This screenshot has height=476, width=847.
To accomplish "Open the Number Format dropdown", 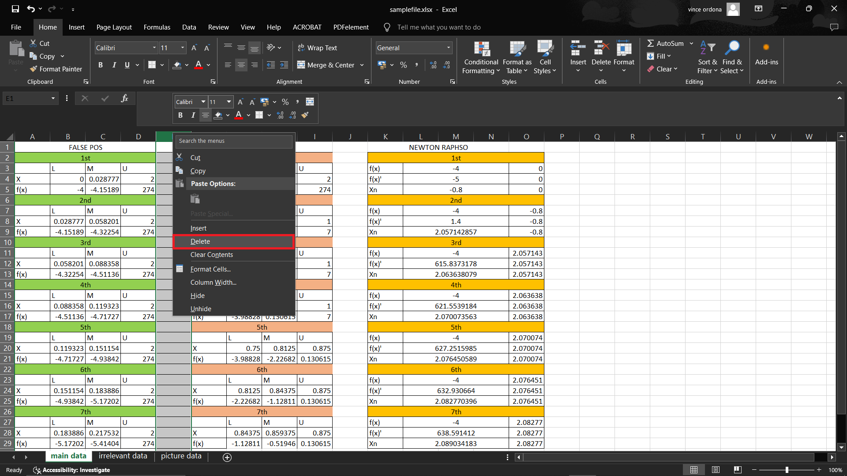I will 413,48.
